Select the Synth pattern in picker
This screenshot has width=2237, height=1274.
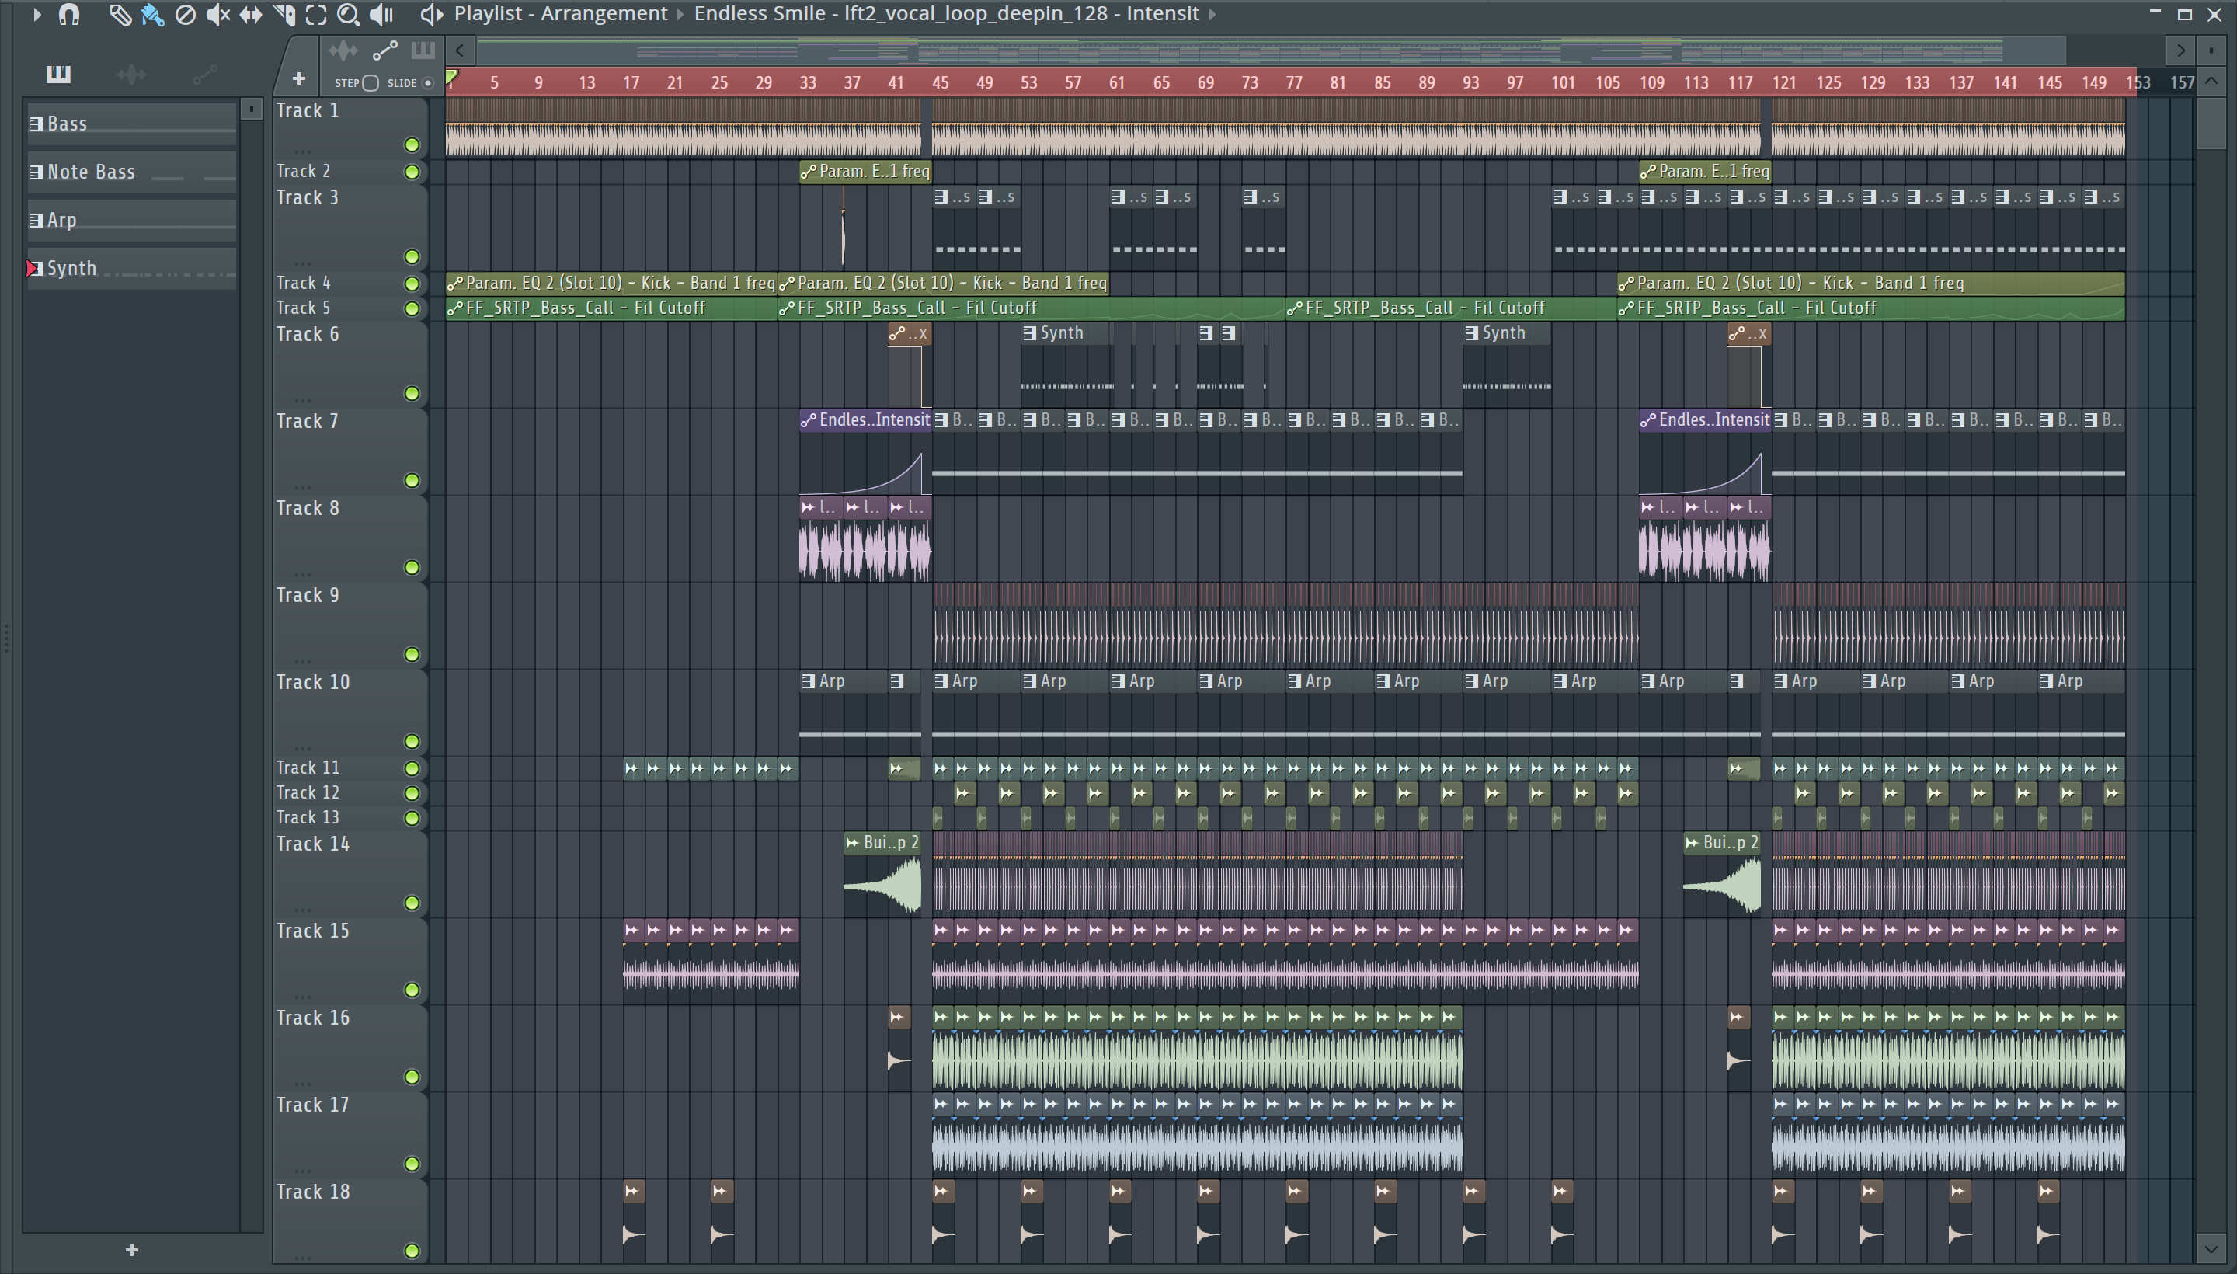[131, 268]
